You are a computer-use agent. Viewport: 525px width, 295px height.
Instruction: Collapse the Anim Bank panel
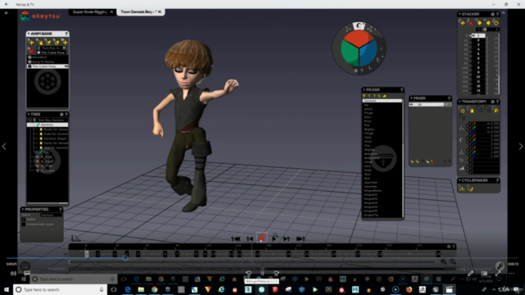(29, 34)
